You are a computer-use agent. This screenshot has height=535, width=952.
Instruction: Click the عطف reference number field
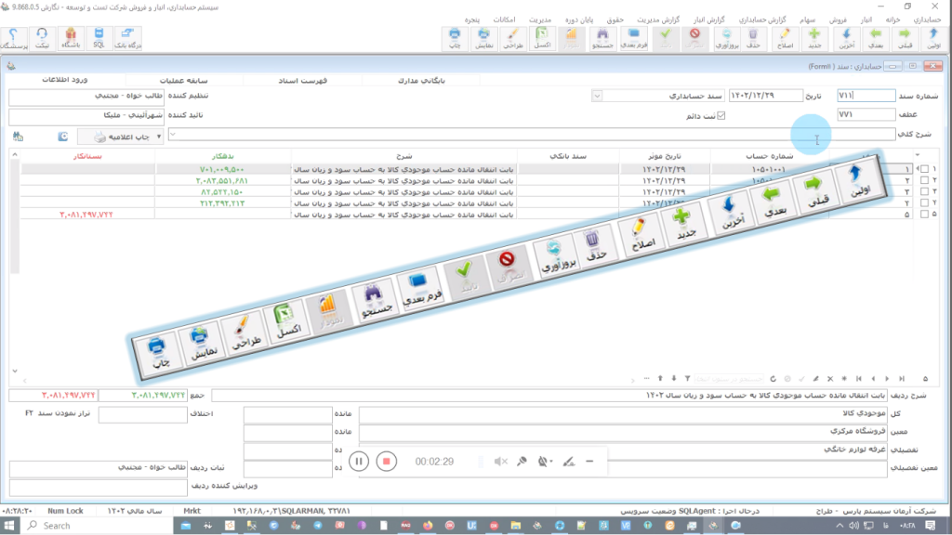(x=866, y=114)
